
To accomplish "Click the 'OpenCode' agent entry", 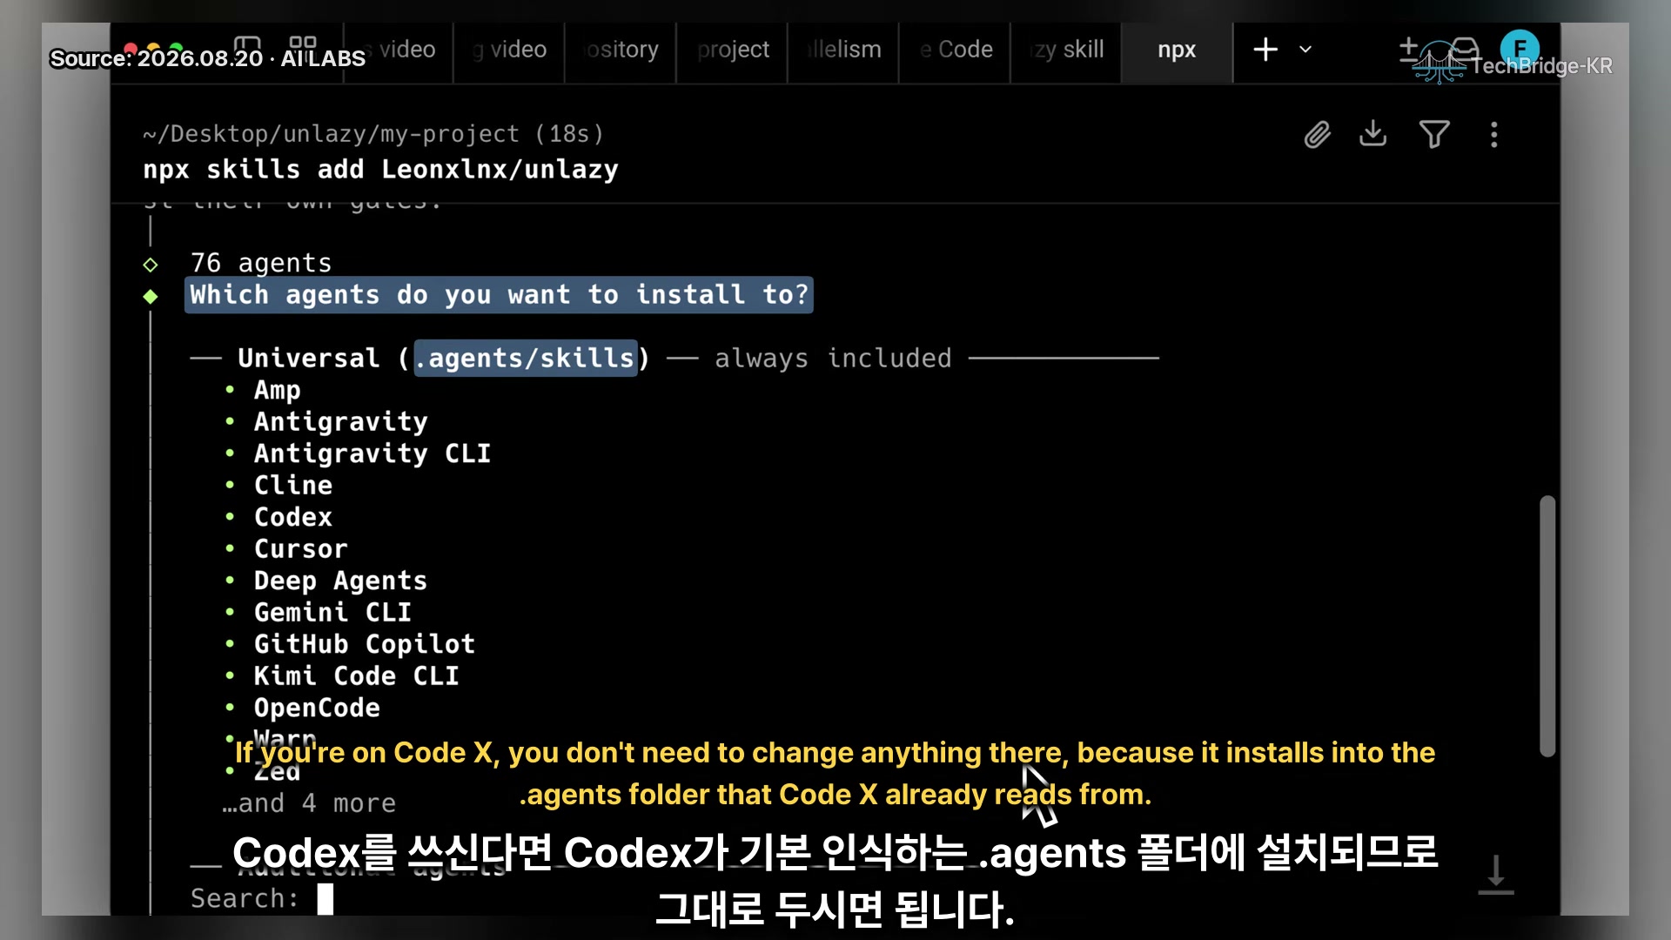I will point(317,708).
